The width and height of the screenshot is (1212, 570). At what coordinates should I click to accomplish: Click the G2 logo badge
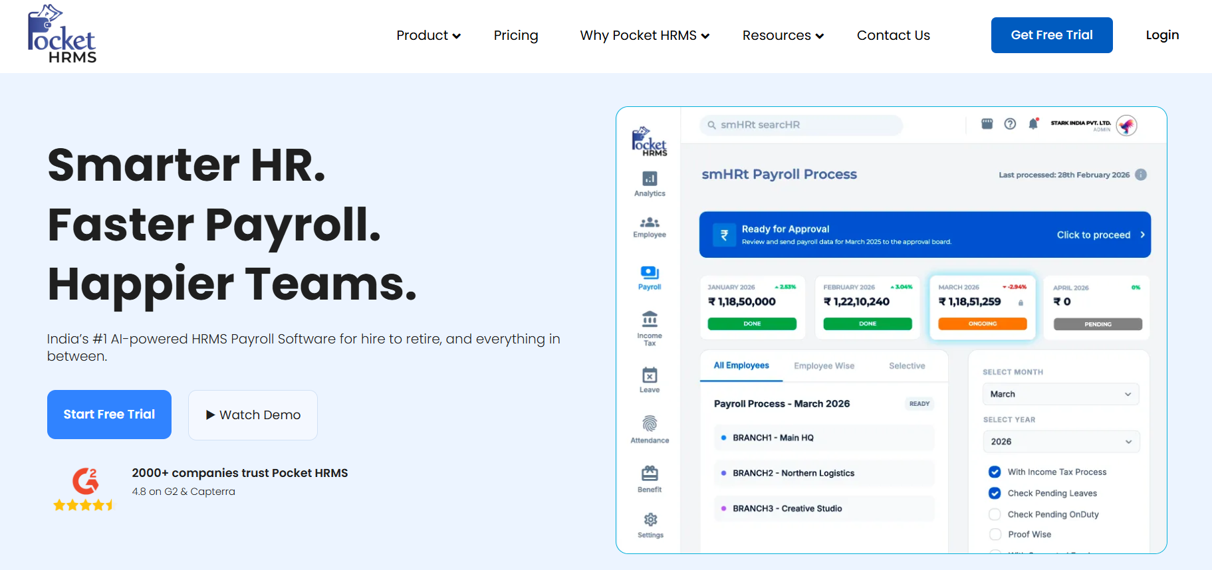pos(86,480)
